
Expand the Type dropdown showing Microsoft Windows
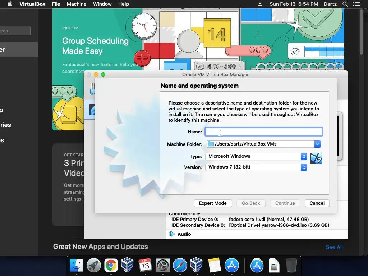coord(256,156)
